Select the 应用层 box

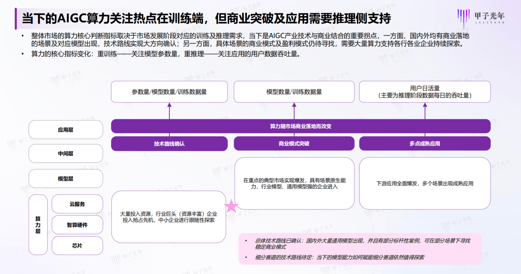[x=66, y=130]
